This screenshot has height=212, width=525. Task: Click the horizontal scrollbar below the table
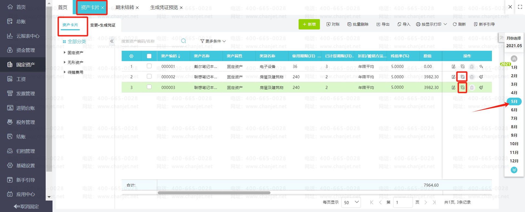pos(214,193)
